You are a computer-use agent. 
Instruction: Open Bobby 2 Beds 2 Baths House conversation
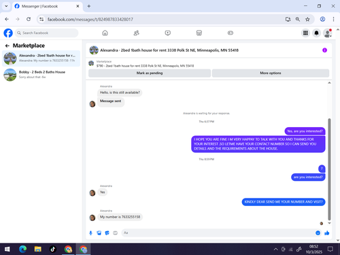point(41,75)
